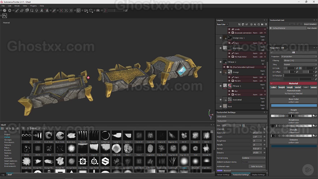The image size is (318, 179).
Task: Click the Height uniform color slider
Action: point(291,116)
